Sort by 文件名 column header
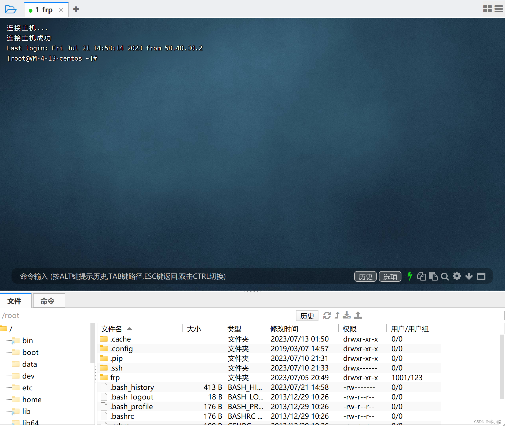505x426 pixels. tap(140, 329)
